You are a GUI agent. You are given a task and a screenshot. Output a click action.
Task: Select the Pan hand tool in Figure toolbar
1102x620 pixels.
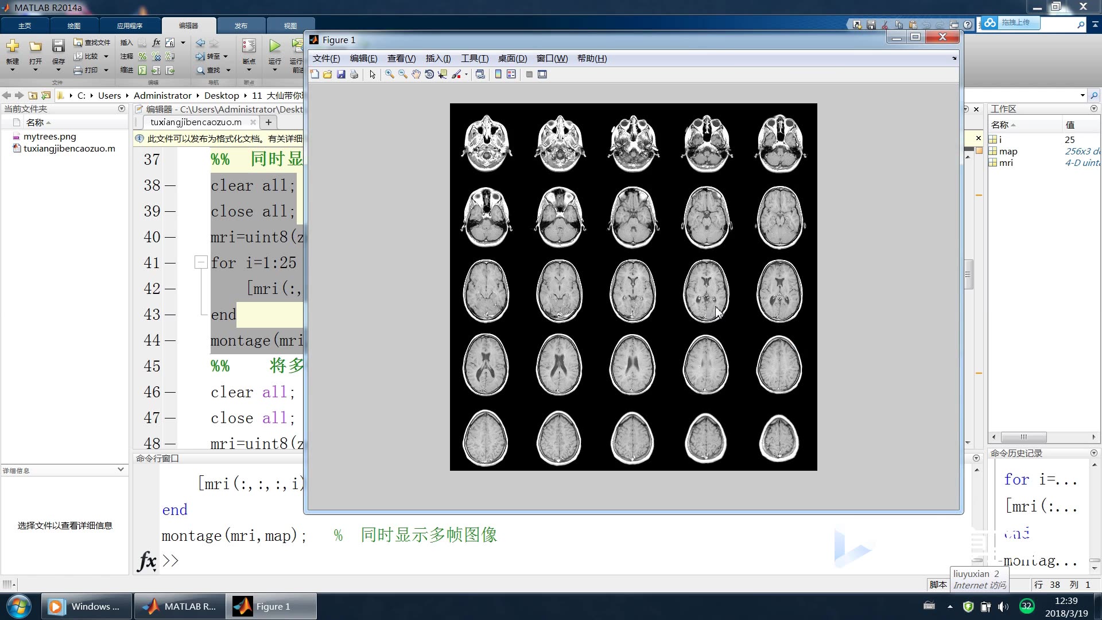coord(416,75)
